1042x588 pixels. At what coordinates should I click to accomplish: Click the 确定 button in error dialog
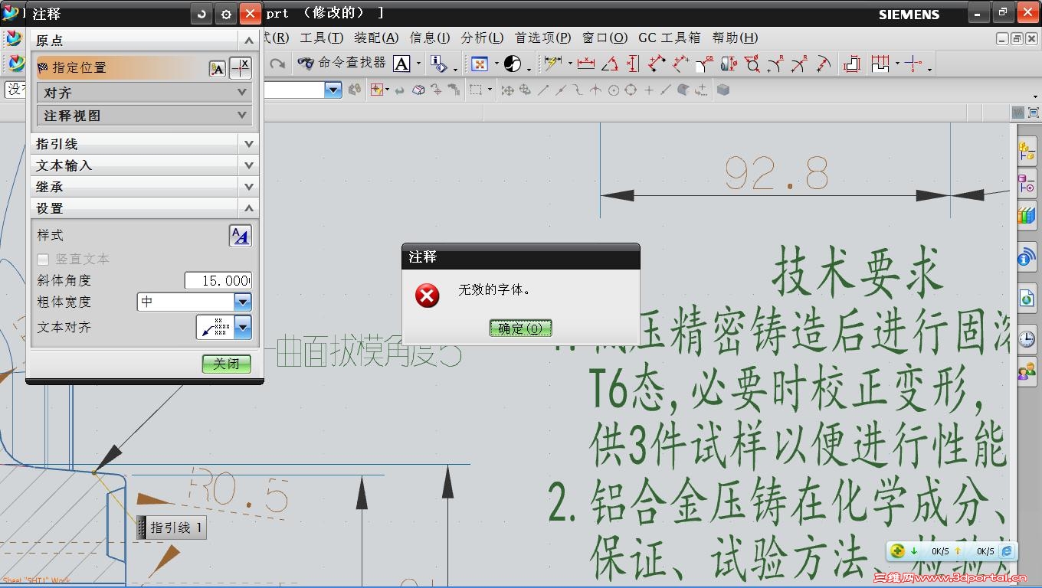[x=520, y=328]
